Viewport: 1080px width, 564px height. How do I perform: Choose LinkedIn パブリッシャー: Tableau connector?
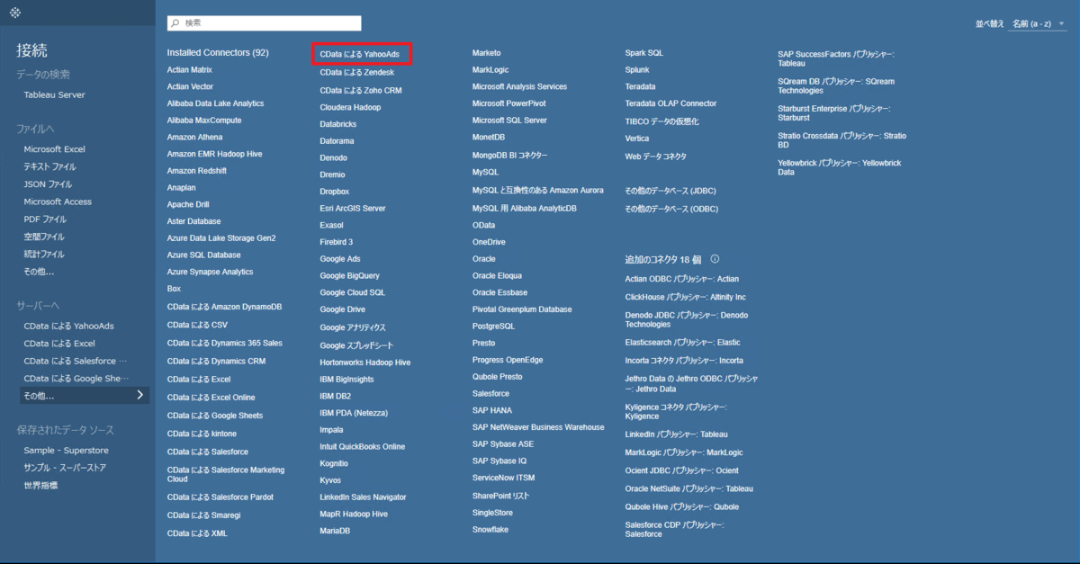click(677, 434)
